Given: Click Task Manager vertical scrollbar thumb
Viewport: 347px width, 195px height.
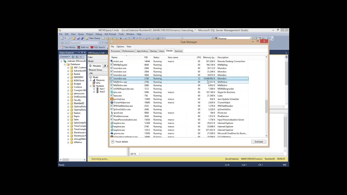Looking at the screenshot, I should pos(266,106).
